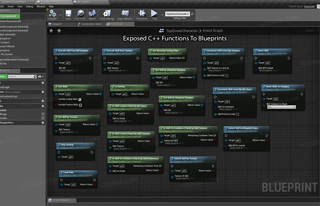
Task: Navigate back with left graph arrow
Action: click(x=51, y=30)
